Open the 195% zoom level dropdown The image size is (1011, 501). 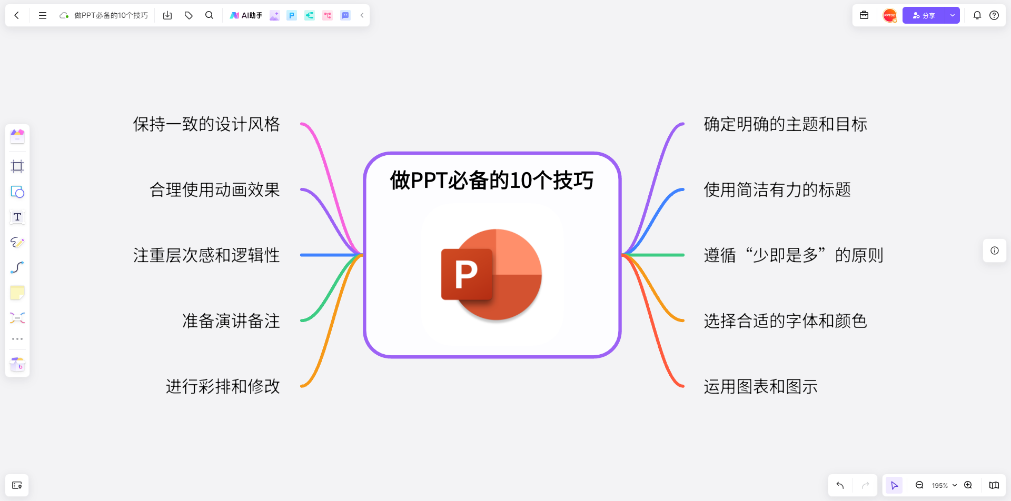(x=944, y=485)
